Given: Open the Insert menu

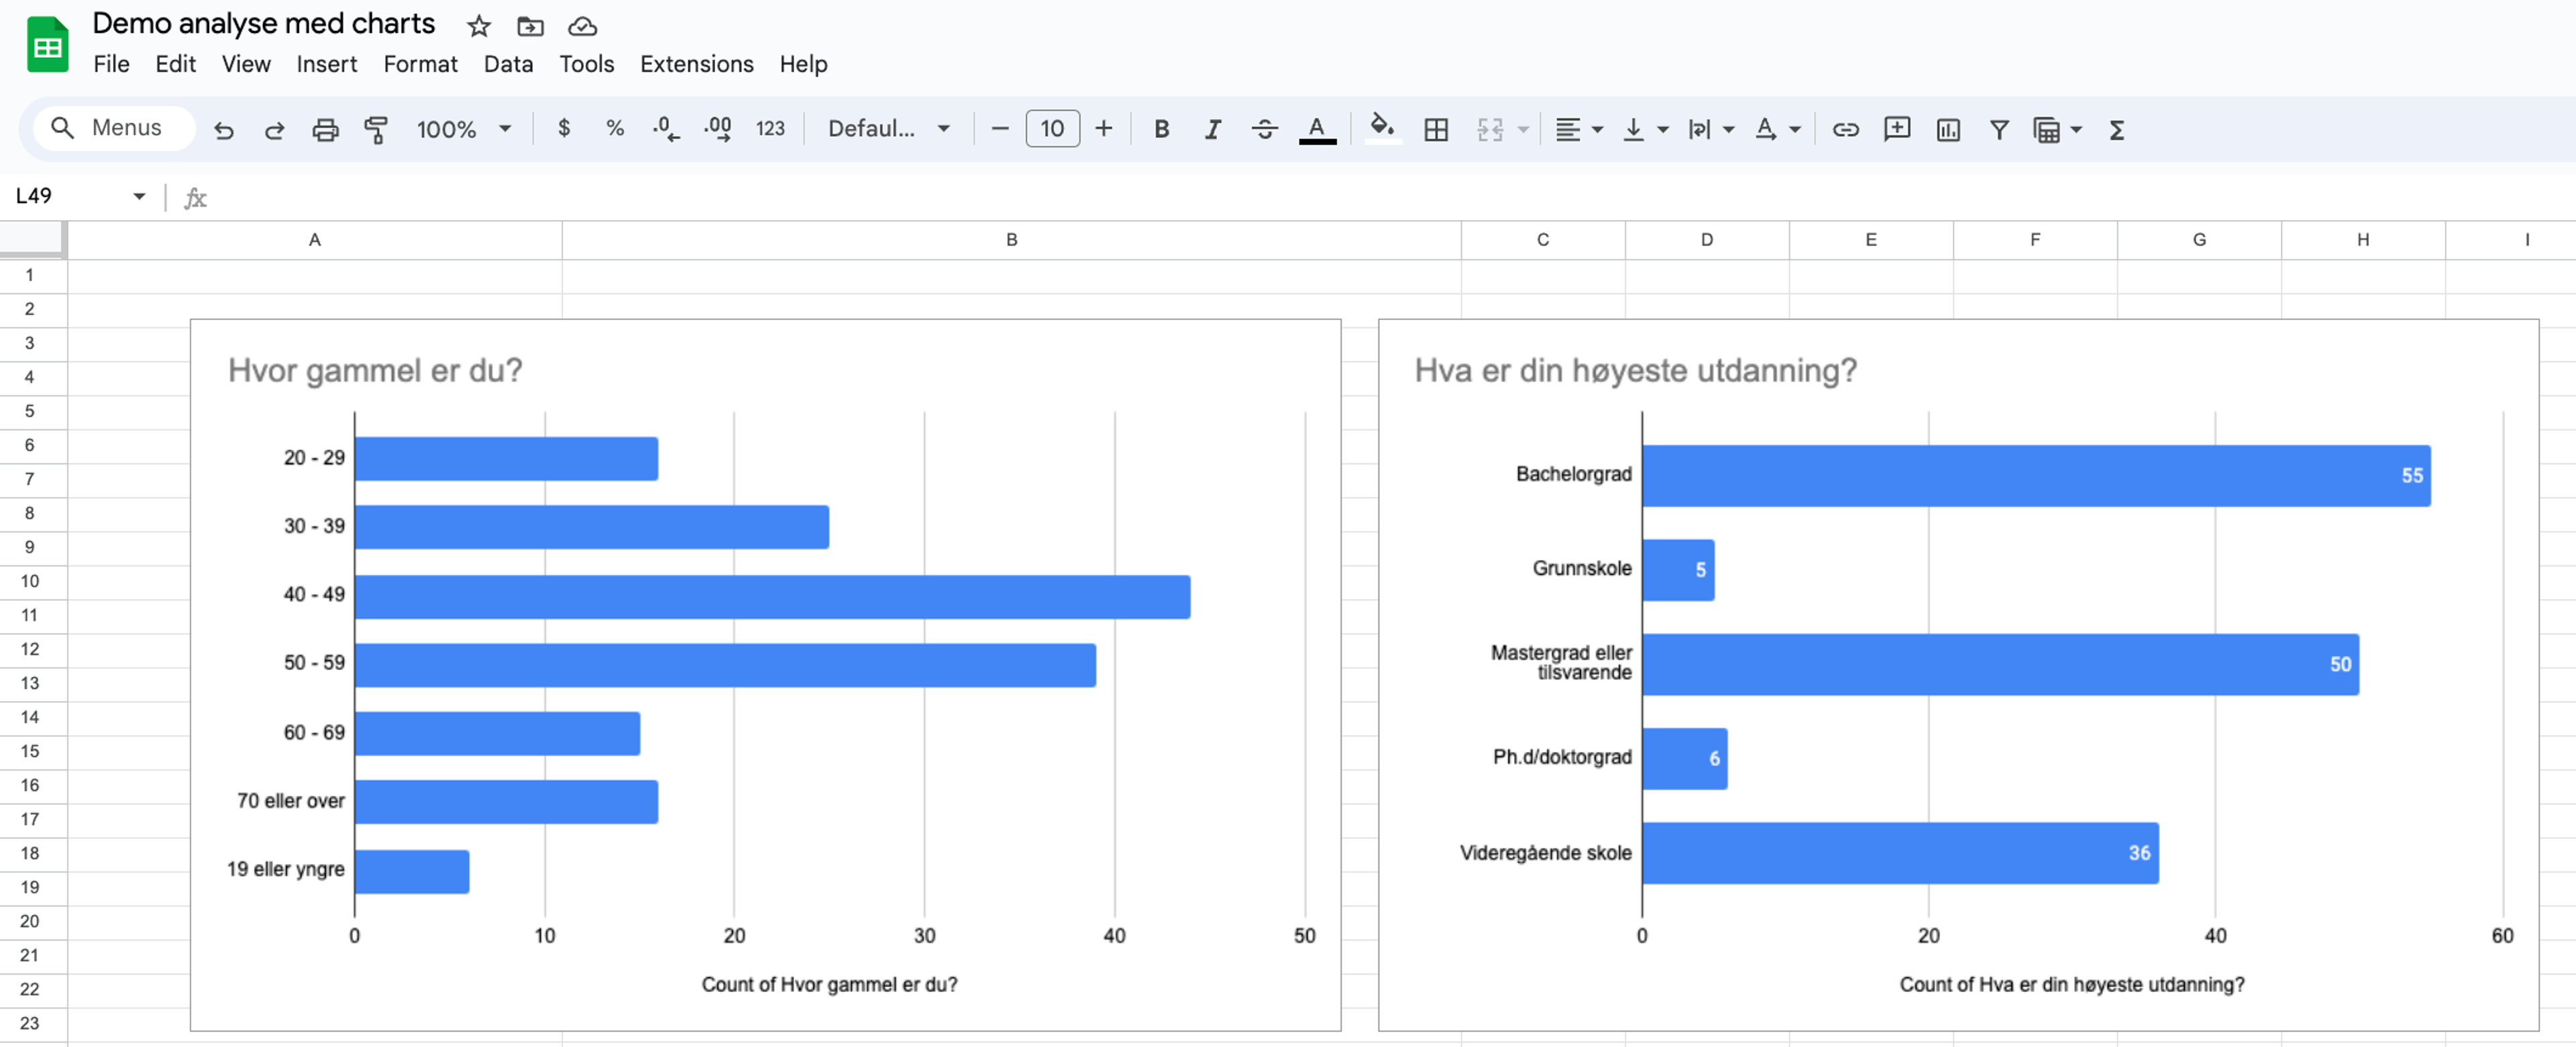Looking at the screenshot, I should (x=326, y=64).
